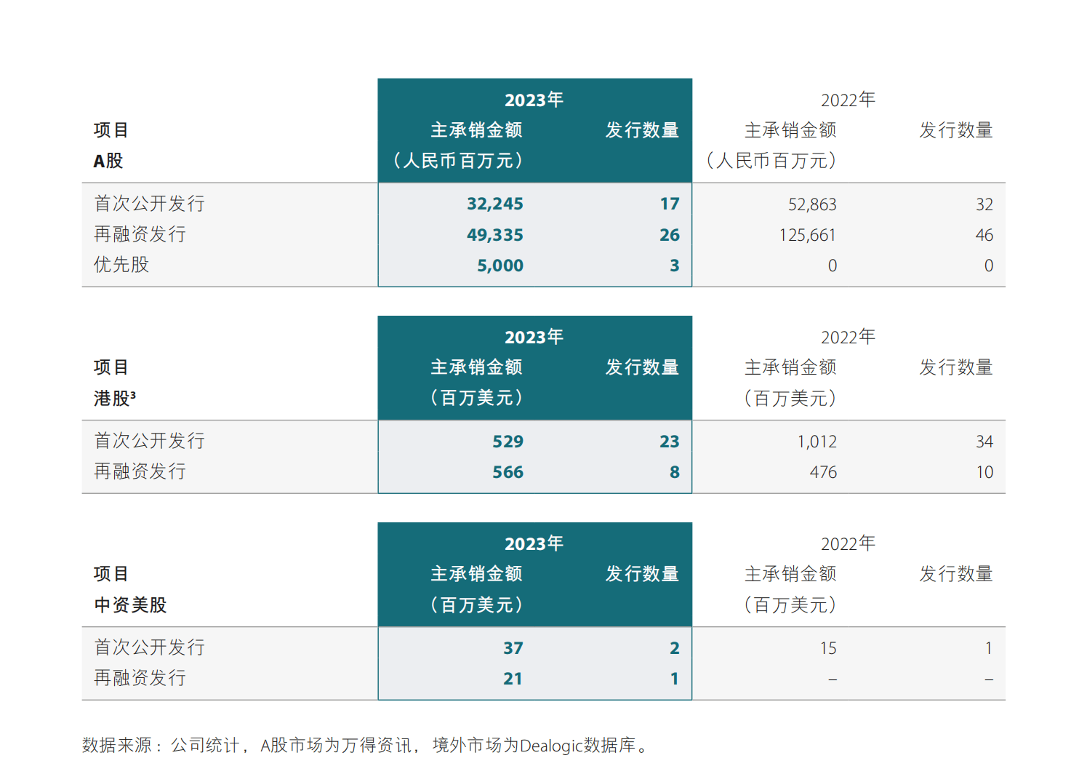Click the 2022 港股 refinancing amount 476
1079x774 pixels.
[824, 472]
